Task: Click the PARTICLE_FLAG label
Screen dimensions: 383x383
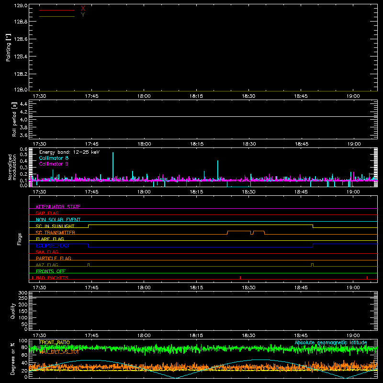Action: (x=54, y=258)
